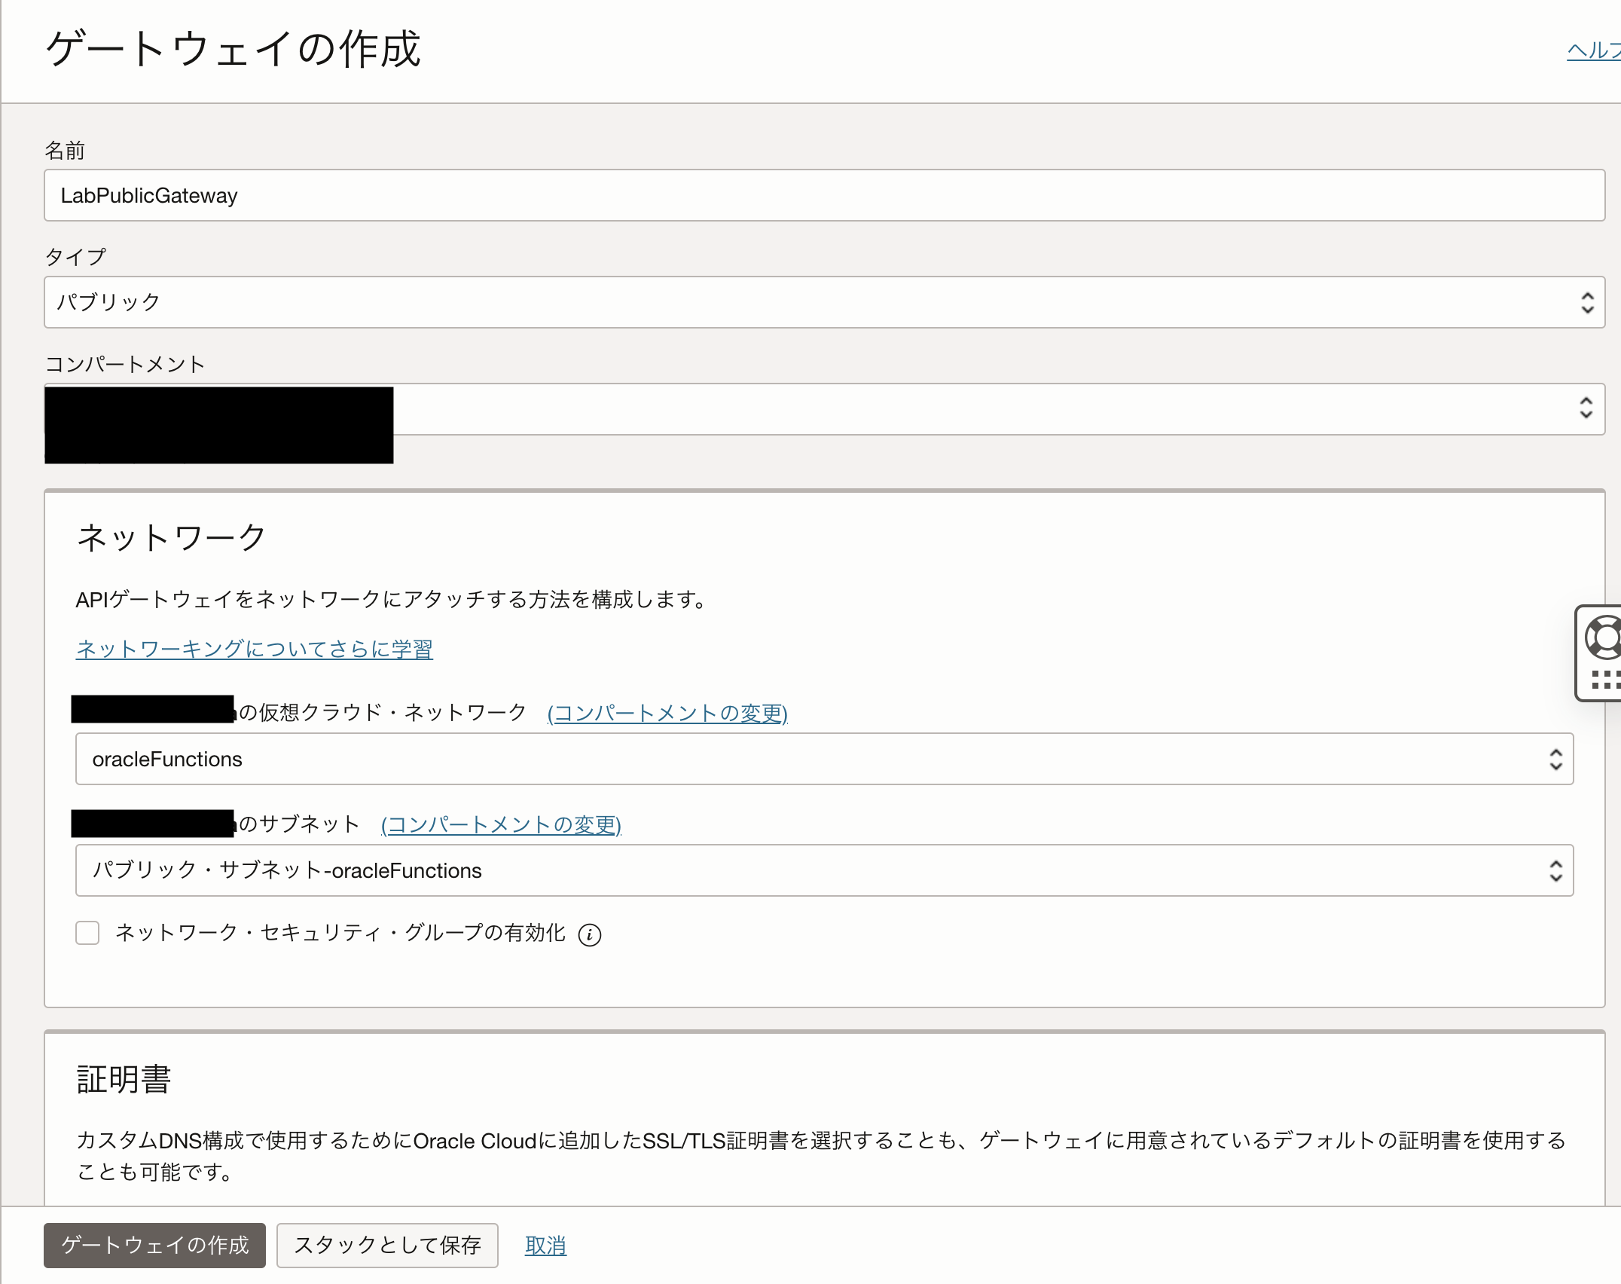1621x1284 pixels.
Task: Click the ゲートウェイの作成 button
Action: pos(154,1246)
